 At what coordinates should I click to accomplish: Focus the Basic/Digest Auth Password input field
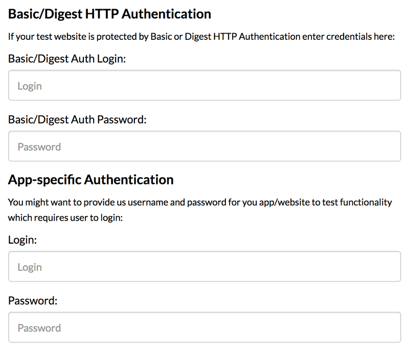pos(204,147)
